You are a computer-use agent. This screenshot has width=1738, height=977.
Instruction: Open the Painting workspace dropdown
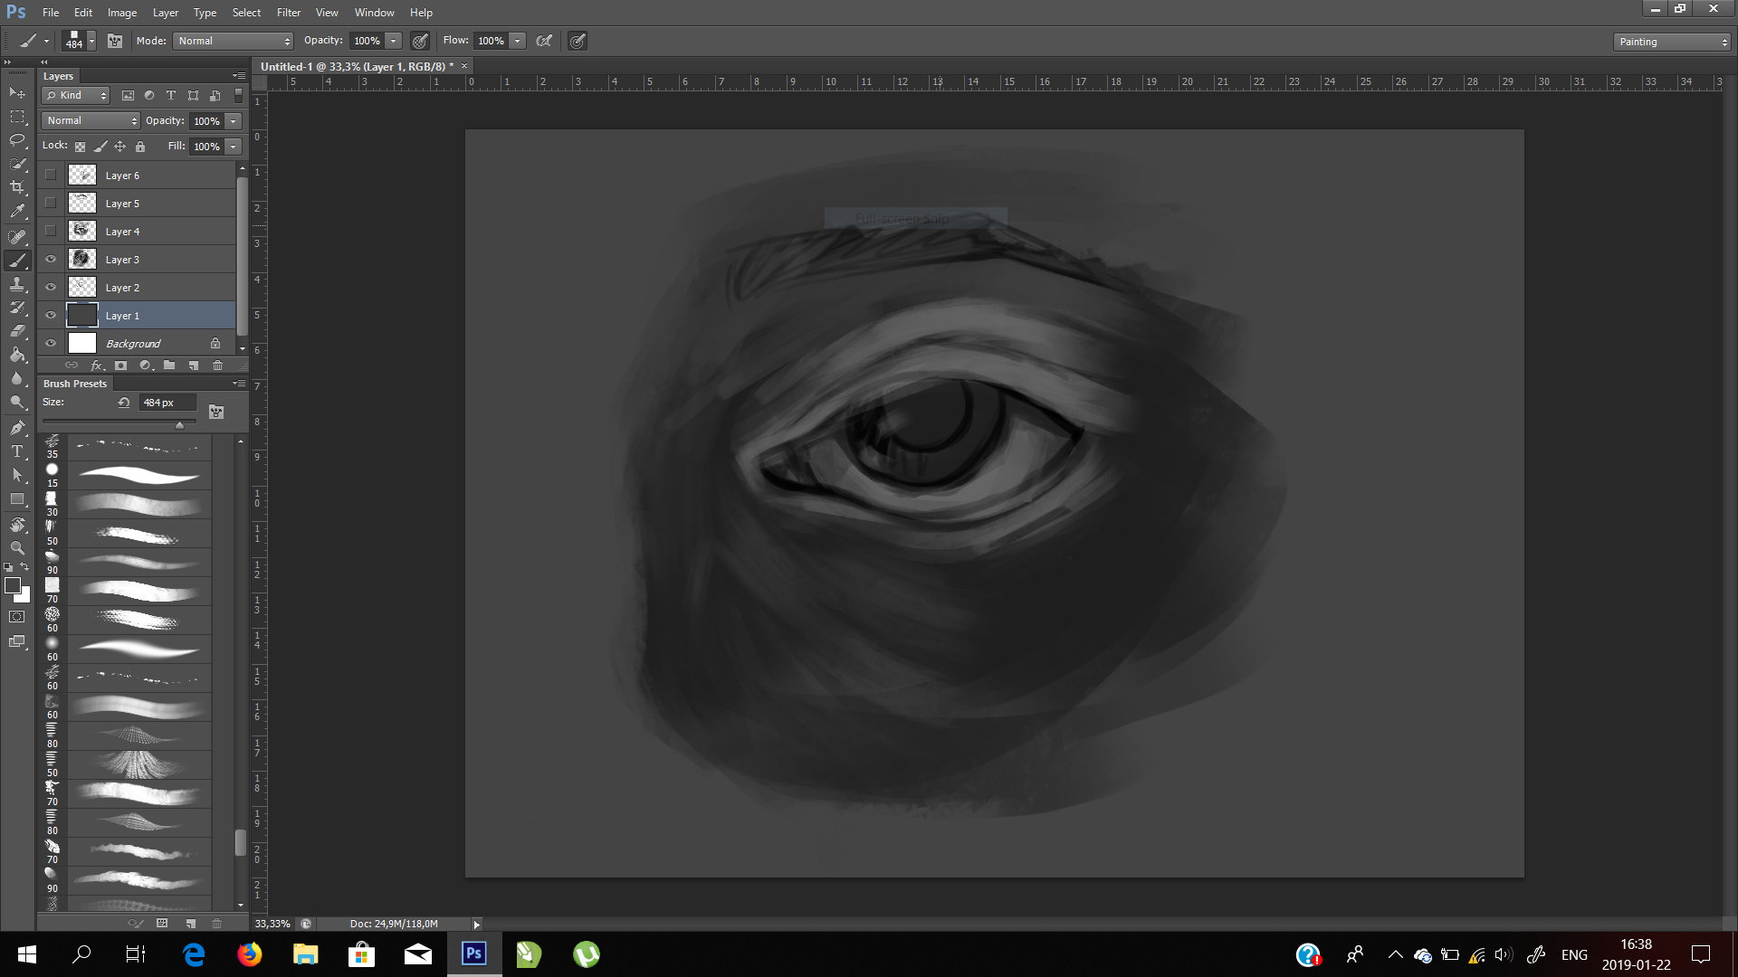(x=1671, y=42)
